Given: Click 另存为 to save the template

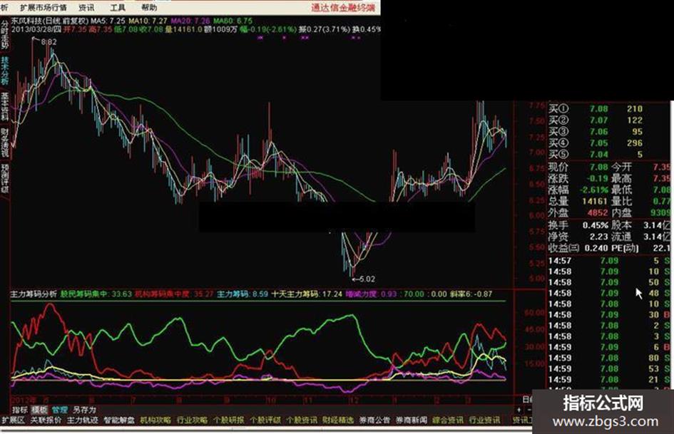Looking at the screenshot, I should point(84,410).
